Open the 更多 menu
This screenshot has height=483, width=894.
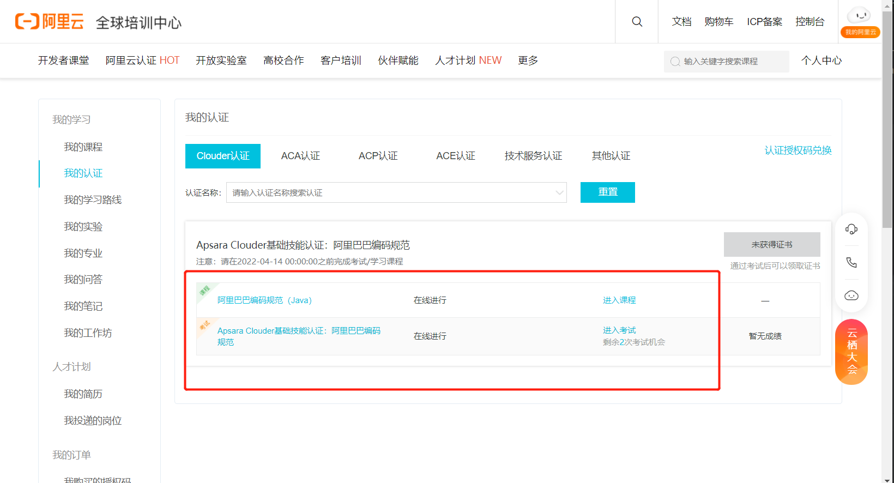[x=528, y=61]
